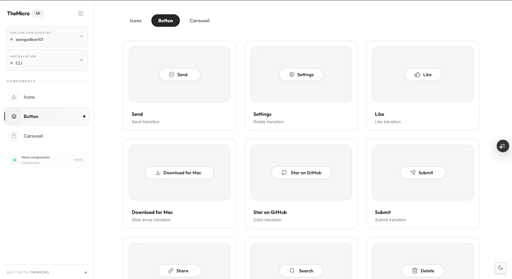
Task: Switch to the Icons tab
Action: [x=136, y=20]
